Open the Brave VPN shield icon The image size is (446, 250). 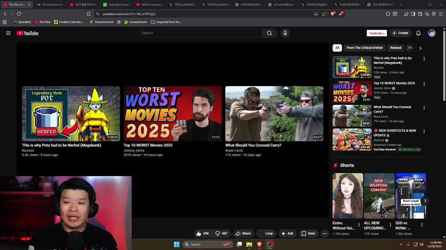tap(434, 14)
